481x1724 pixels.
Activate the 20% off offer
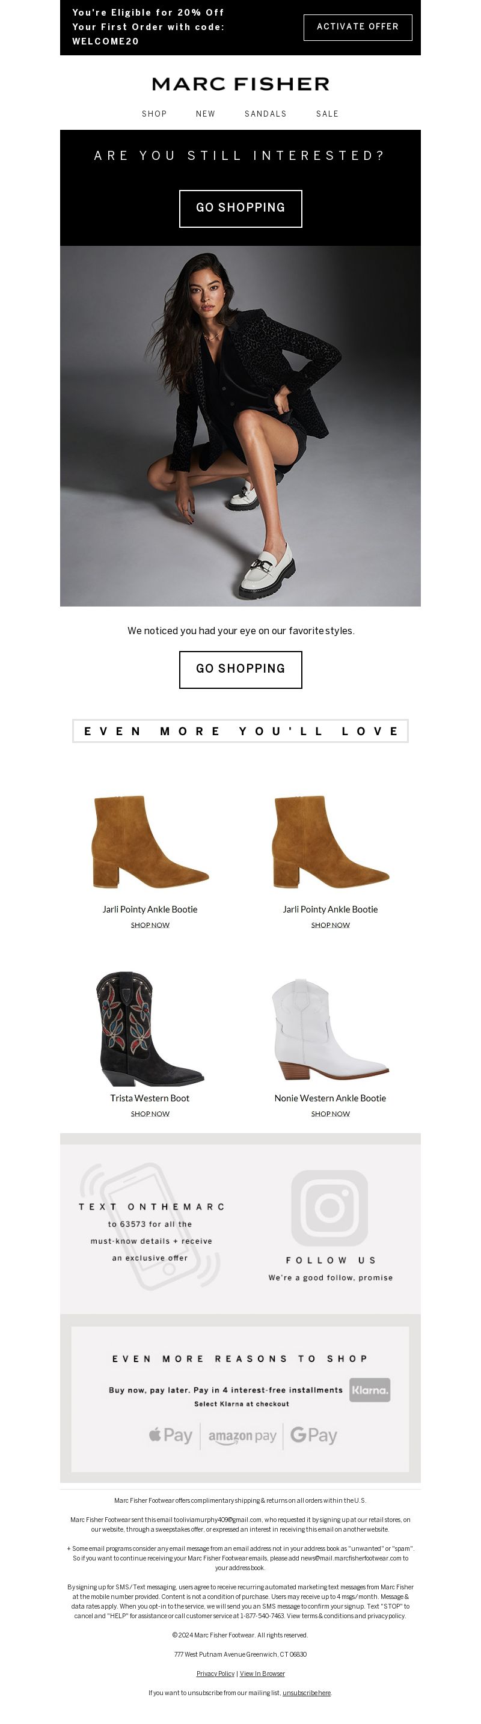coord(358,27)
